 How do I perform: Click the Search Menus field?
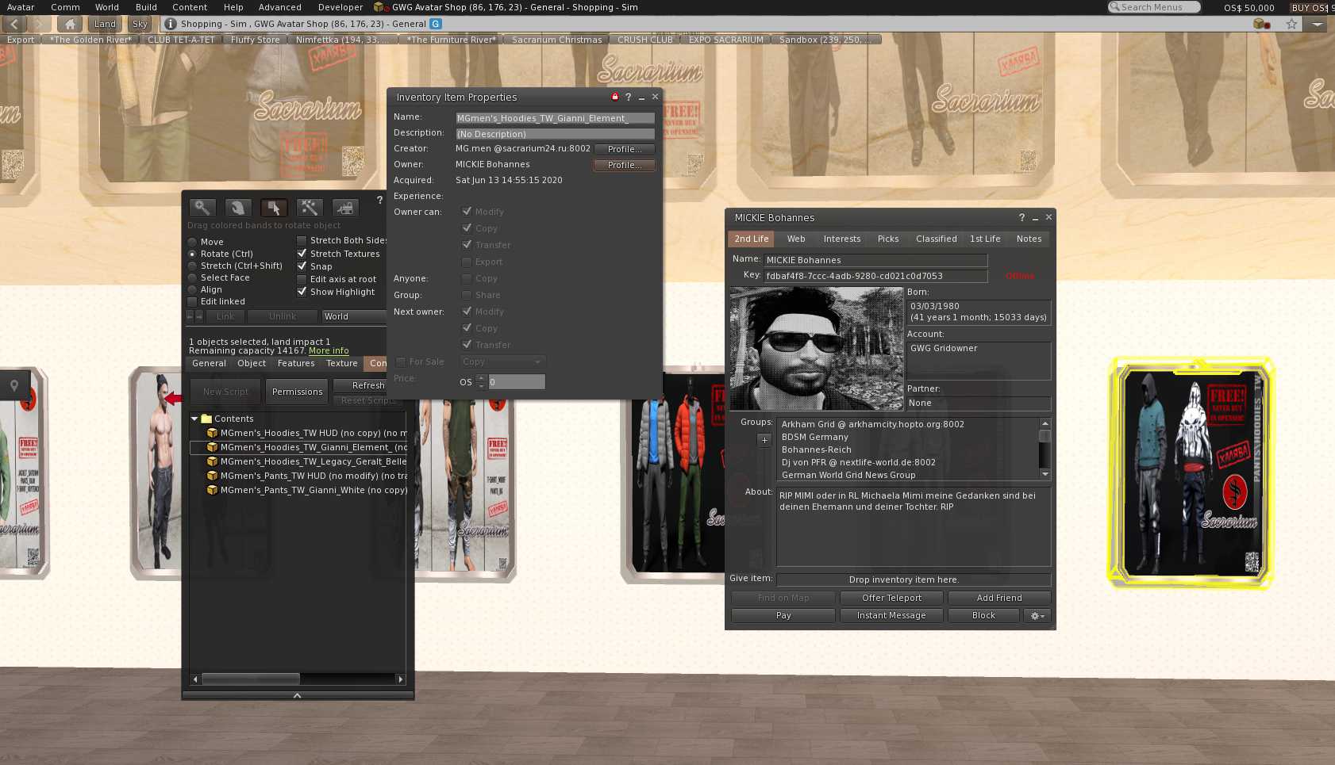coord(1154,7)
